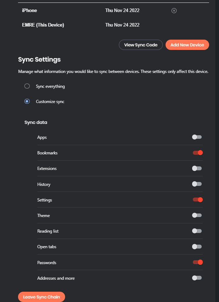
Task: Toggle History sync on
Action: pos(197,184)
